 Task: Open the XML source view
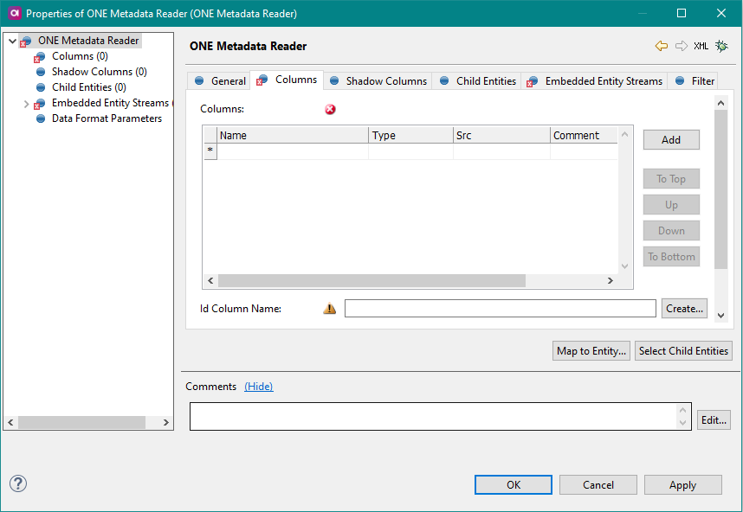click(x=701, y=46)
